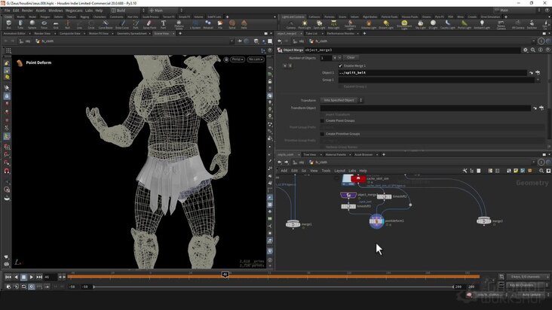Viewport: 552px width, 310px height.
Task: Open the Persp viewport camera menu
Action: (238, 59)
